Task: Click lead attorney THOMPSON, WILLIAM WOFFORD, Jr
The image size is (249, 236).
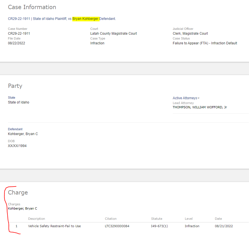Action: (200, 107)
